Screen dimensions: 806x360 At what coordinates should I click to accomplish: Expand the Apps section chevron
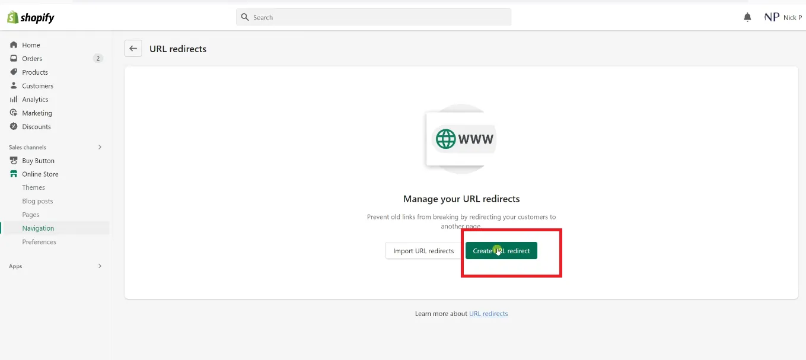pyautogui.click(x=100, y=266)
